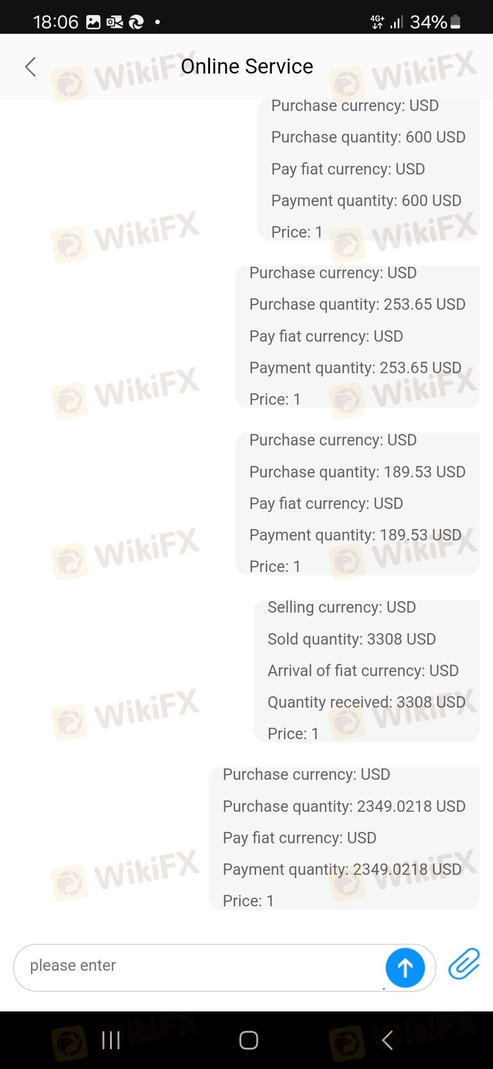This screenshot has width=493, height=1069.
Task: Tap the 2349.0218 USD purchase message
Action: (x=344, y=838)
